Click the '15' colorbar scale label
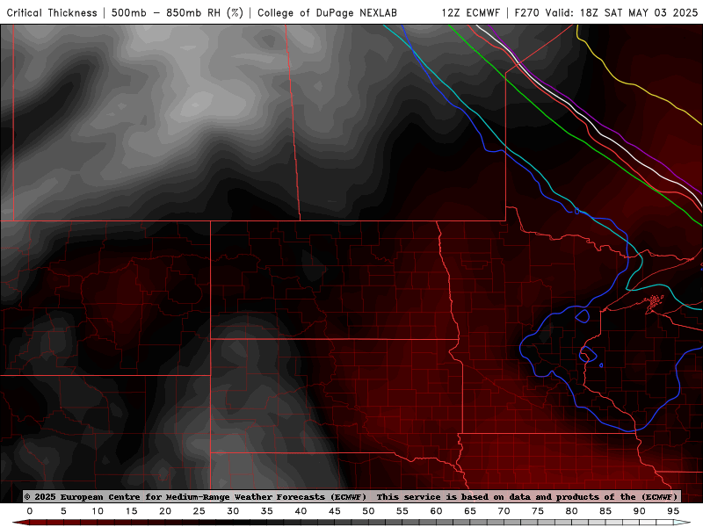This screenshot has height=527, width=703. (x=131, y=511)
